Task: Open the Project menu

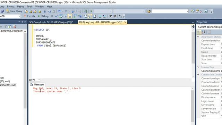Action: click(x=11, y=7)
